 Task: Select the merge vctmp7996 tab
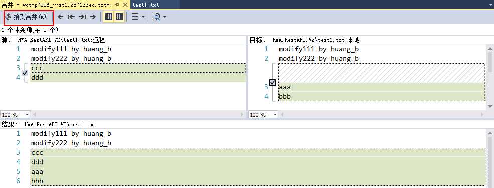tap(56, 5)
